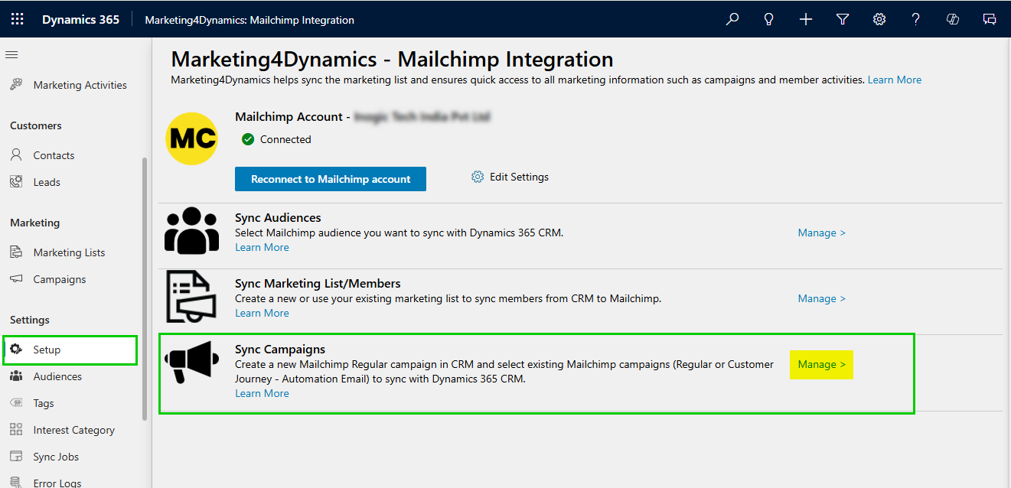
Task: Click the filter funnel icon in top bar
Action: tap(842, 18)
